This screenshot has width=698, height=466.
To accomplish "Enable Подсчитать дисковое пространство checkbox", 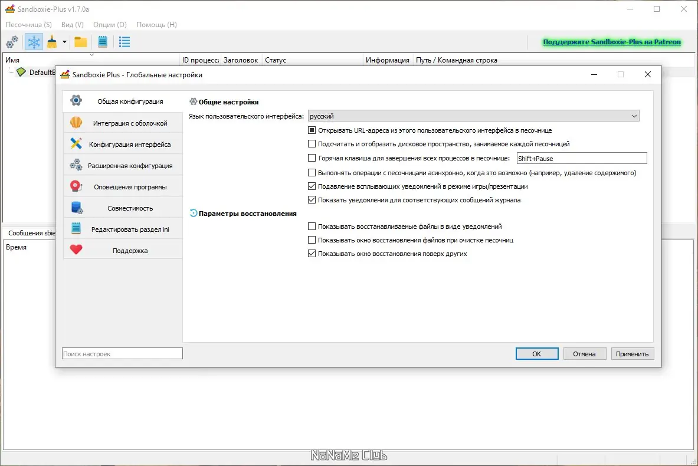I will [312, 144].
